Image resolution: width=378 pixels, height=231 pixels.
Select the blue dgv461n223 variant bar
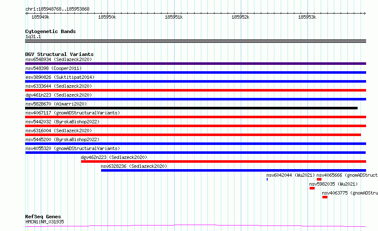(195, 99)
